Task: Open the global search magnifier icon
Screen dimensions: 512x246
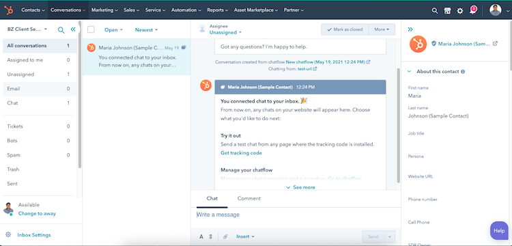Action: (435, 10)
